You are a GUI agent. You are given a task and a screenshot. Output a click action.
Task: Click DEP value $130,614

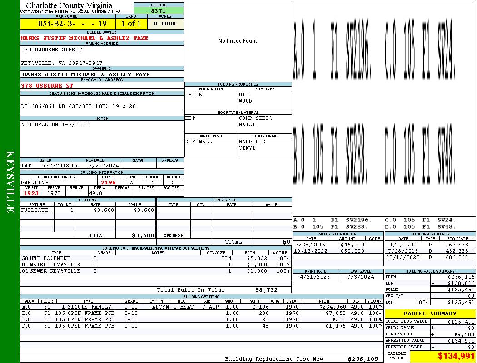tap(461, 284)
